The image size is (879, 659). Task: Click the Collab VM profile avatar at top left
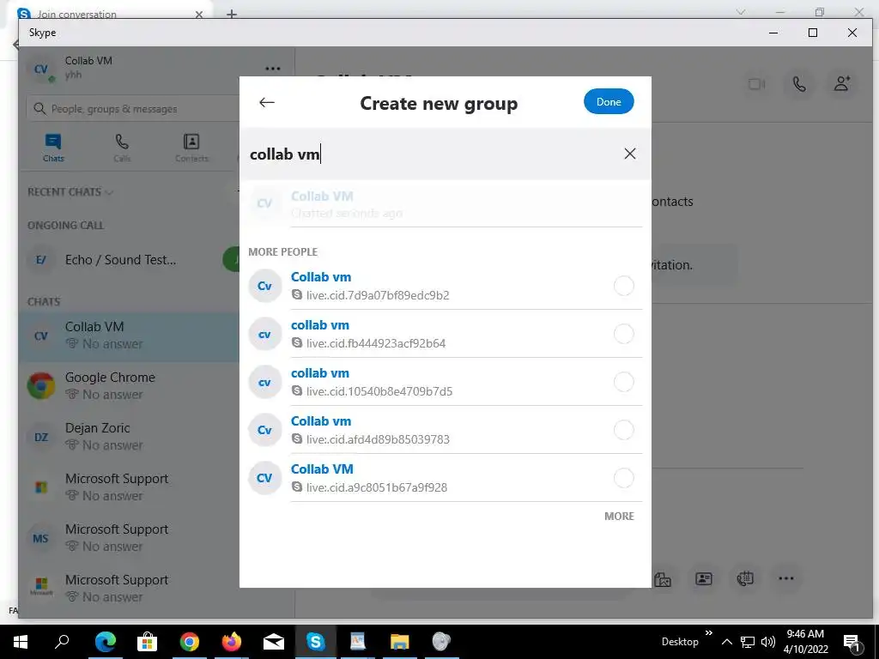[x=41, y=69]
